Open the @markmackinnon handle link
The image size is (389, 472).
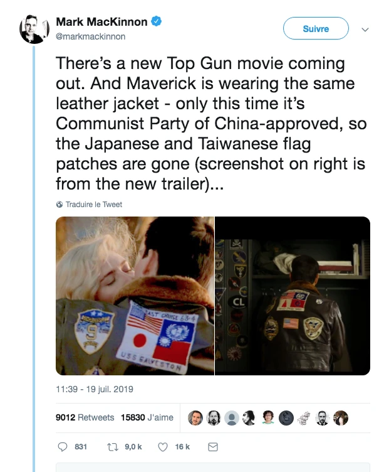90,36
